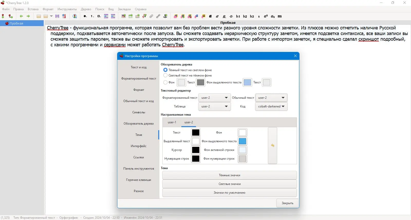Go forward to the next node
Viewport: 411px width, 220px height.
tap(28, 16)
